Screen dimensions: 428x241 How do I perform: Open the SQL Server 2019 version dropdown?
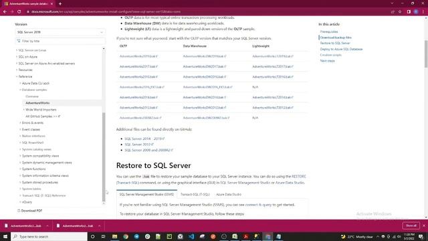click(x=60, y=32)
